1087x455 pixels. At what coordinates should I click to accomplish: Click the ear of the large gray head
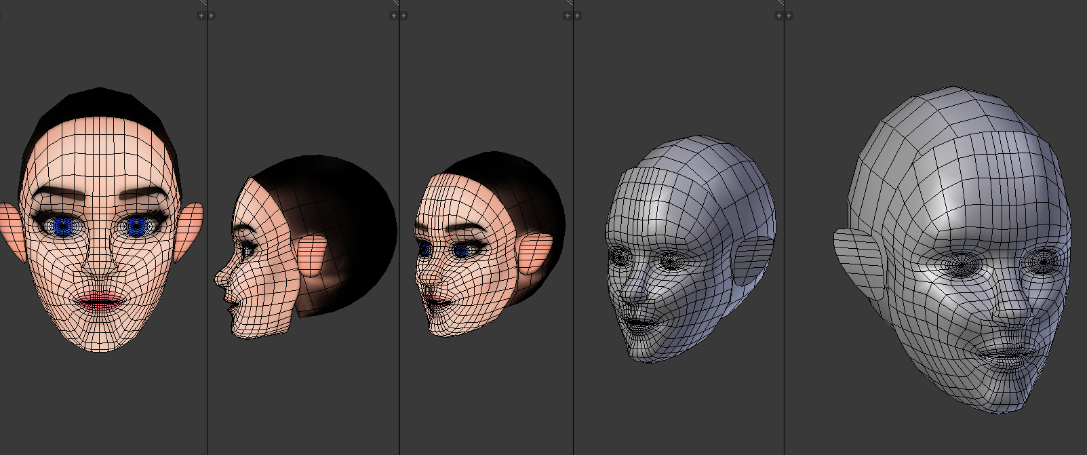click(x=858, y=262)
